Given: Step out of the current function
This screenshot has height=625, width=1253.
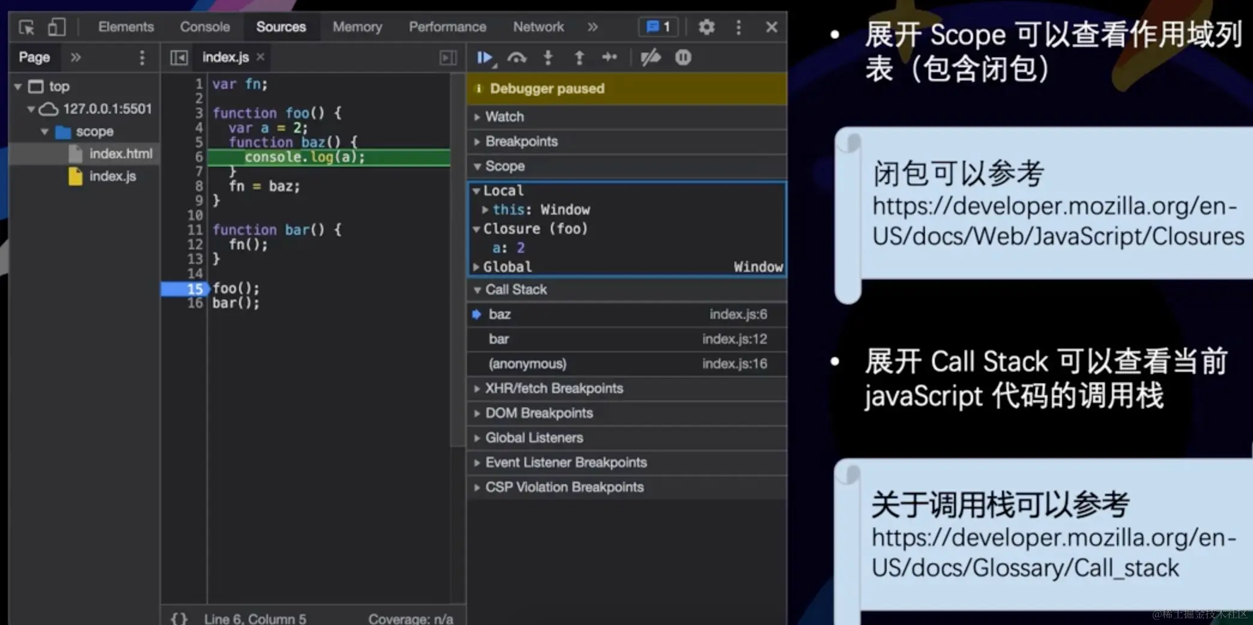Looking at the screenshot, I should point(579,58).
